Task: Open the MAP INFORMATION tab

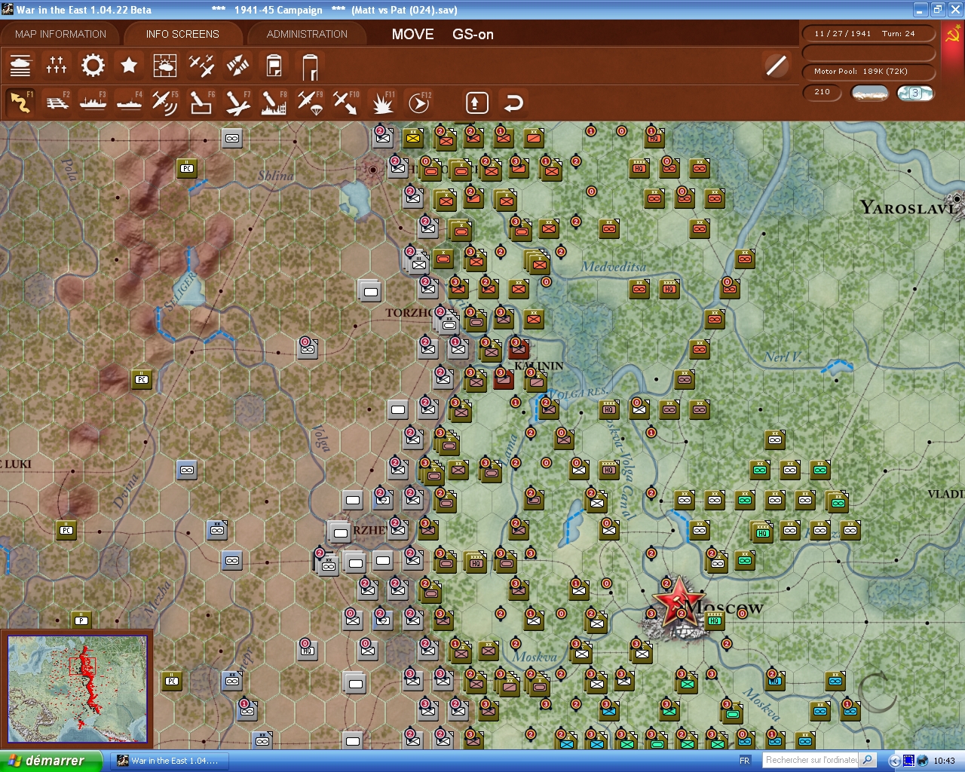Action: 60,34
